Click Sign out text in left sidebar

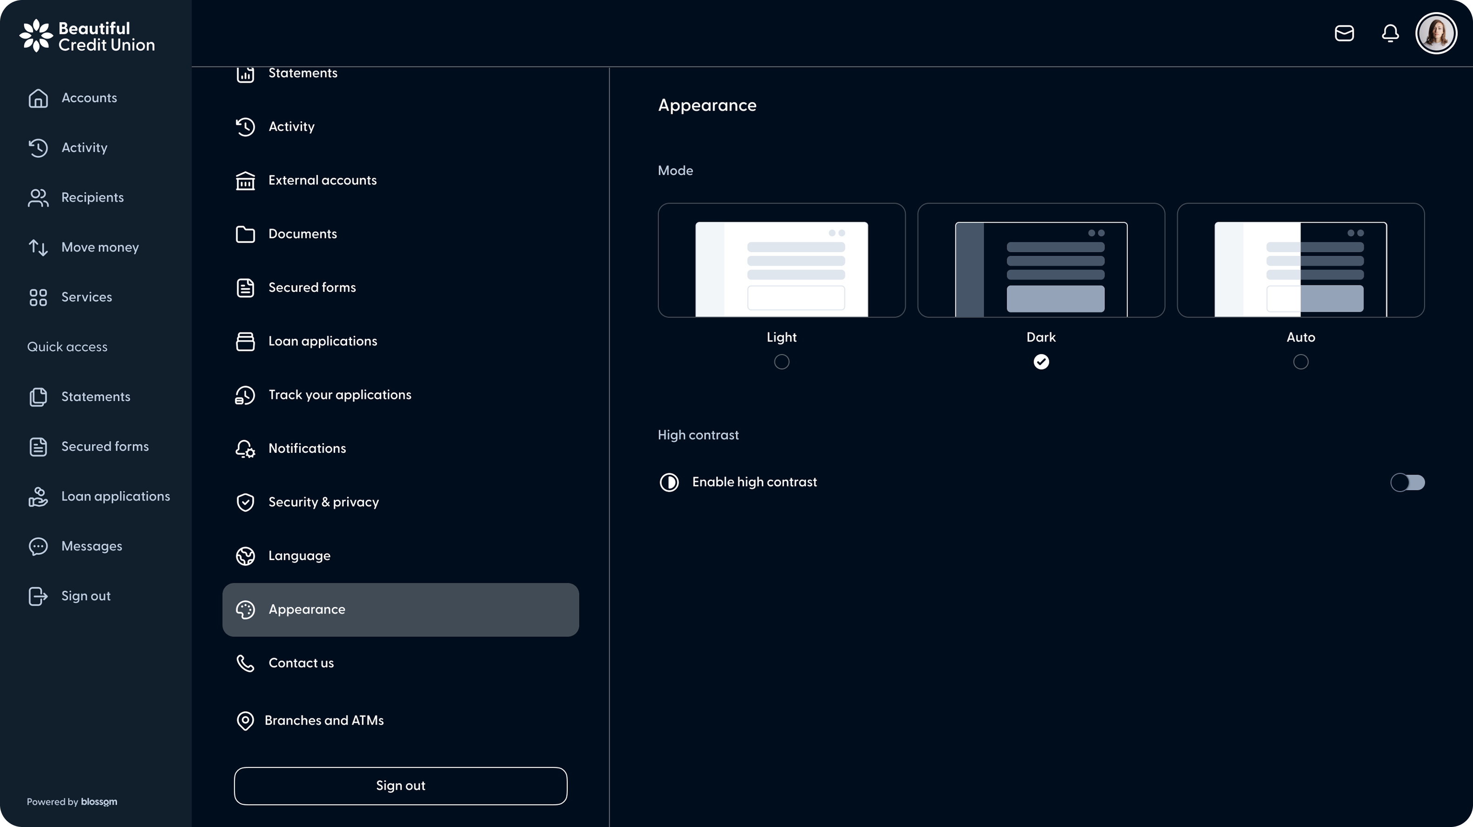86,595
